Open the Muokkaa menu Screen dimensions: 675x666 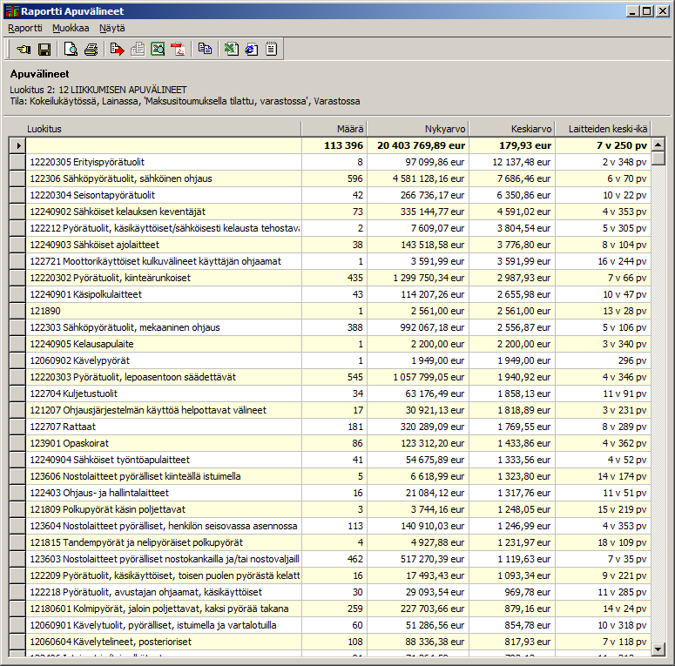click(x=71, y=28)
